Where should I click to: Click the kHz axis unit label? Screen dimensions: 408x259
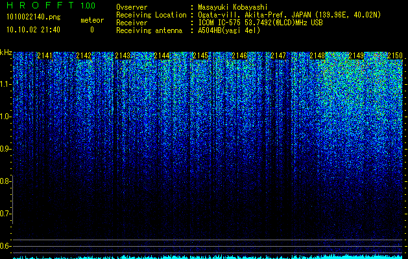point(6,52)
